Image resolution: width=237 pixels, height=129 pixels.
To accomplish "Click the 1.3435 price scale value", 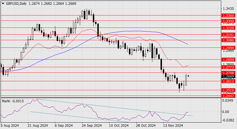I will click(x=228, y=9).
